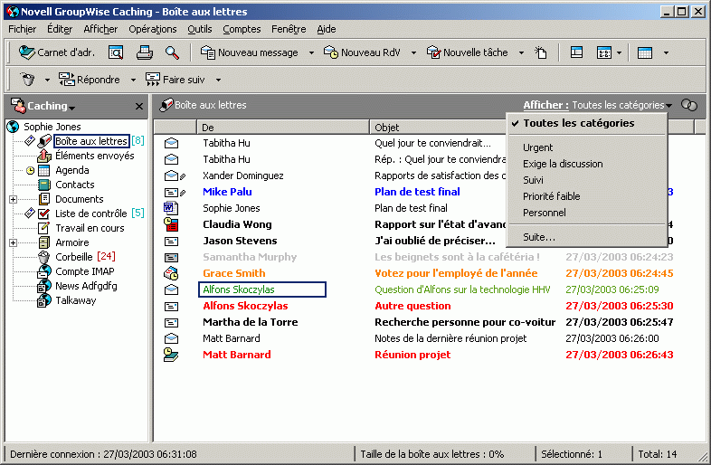Viewport: 711px width, 465px height.
Task: Open the Outils menu
Action: pyautogui.click(x=200, y=29)
